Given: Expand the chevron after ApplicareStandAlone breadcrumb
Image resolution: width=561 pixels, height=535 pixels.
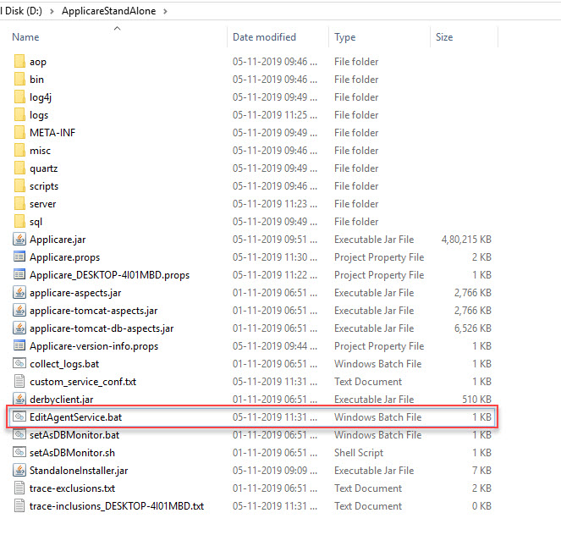Looking at the screenshot, I should (164, 11).
